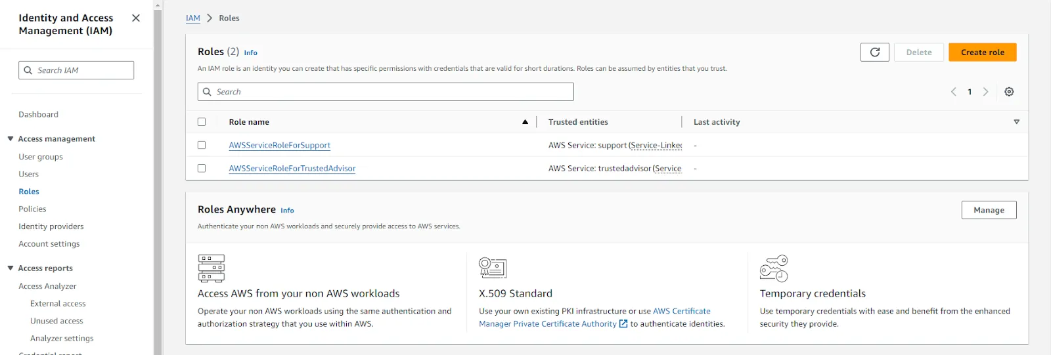Click the external link icon after Certificate Authority
The image size is (1051, 355).
[623, 324]
